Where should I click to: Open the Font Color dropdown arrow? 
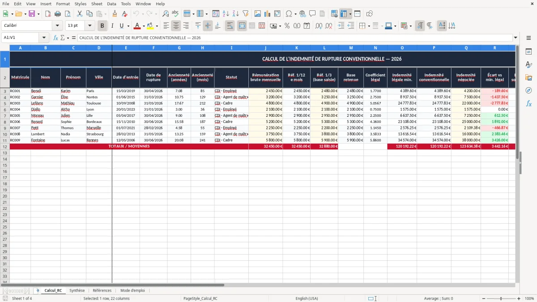click(144, 26)
